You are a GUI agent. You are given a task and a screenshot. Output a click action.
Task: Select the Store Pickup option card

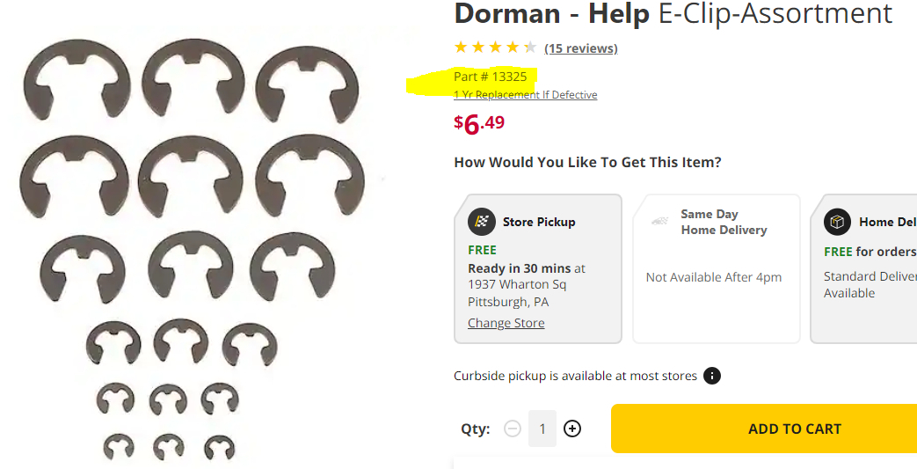[x=538, y=268]
